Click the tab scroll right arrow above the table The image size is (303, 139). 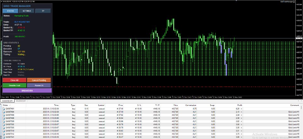pos(301,101)
